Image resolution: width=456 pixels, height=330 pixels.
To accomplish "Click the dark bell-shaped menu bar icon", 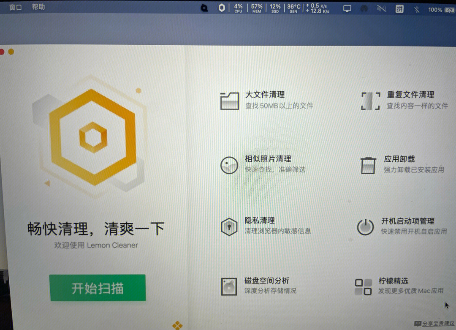I will click(x=204, y=8).
